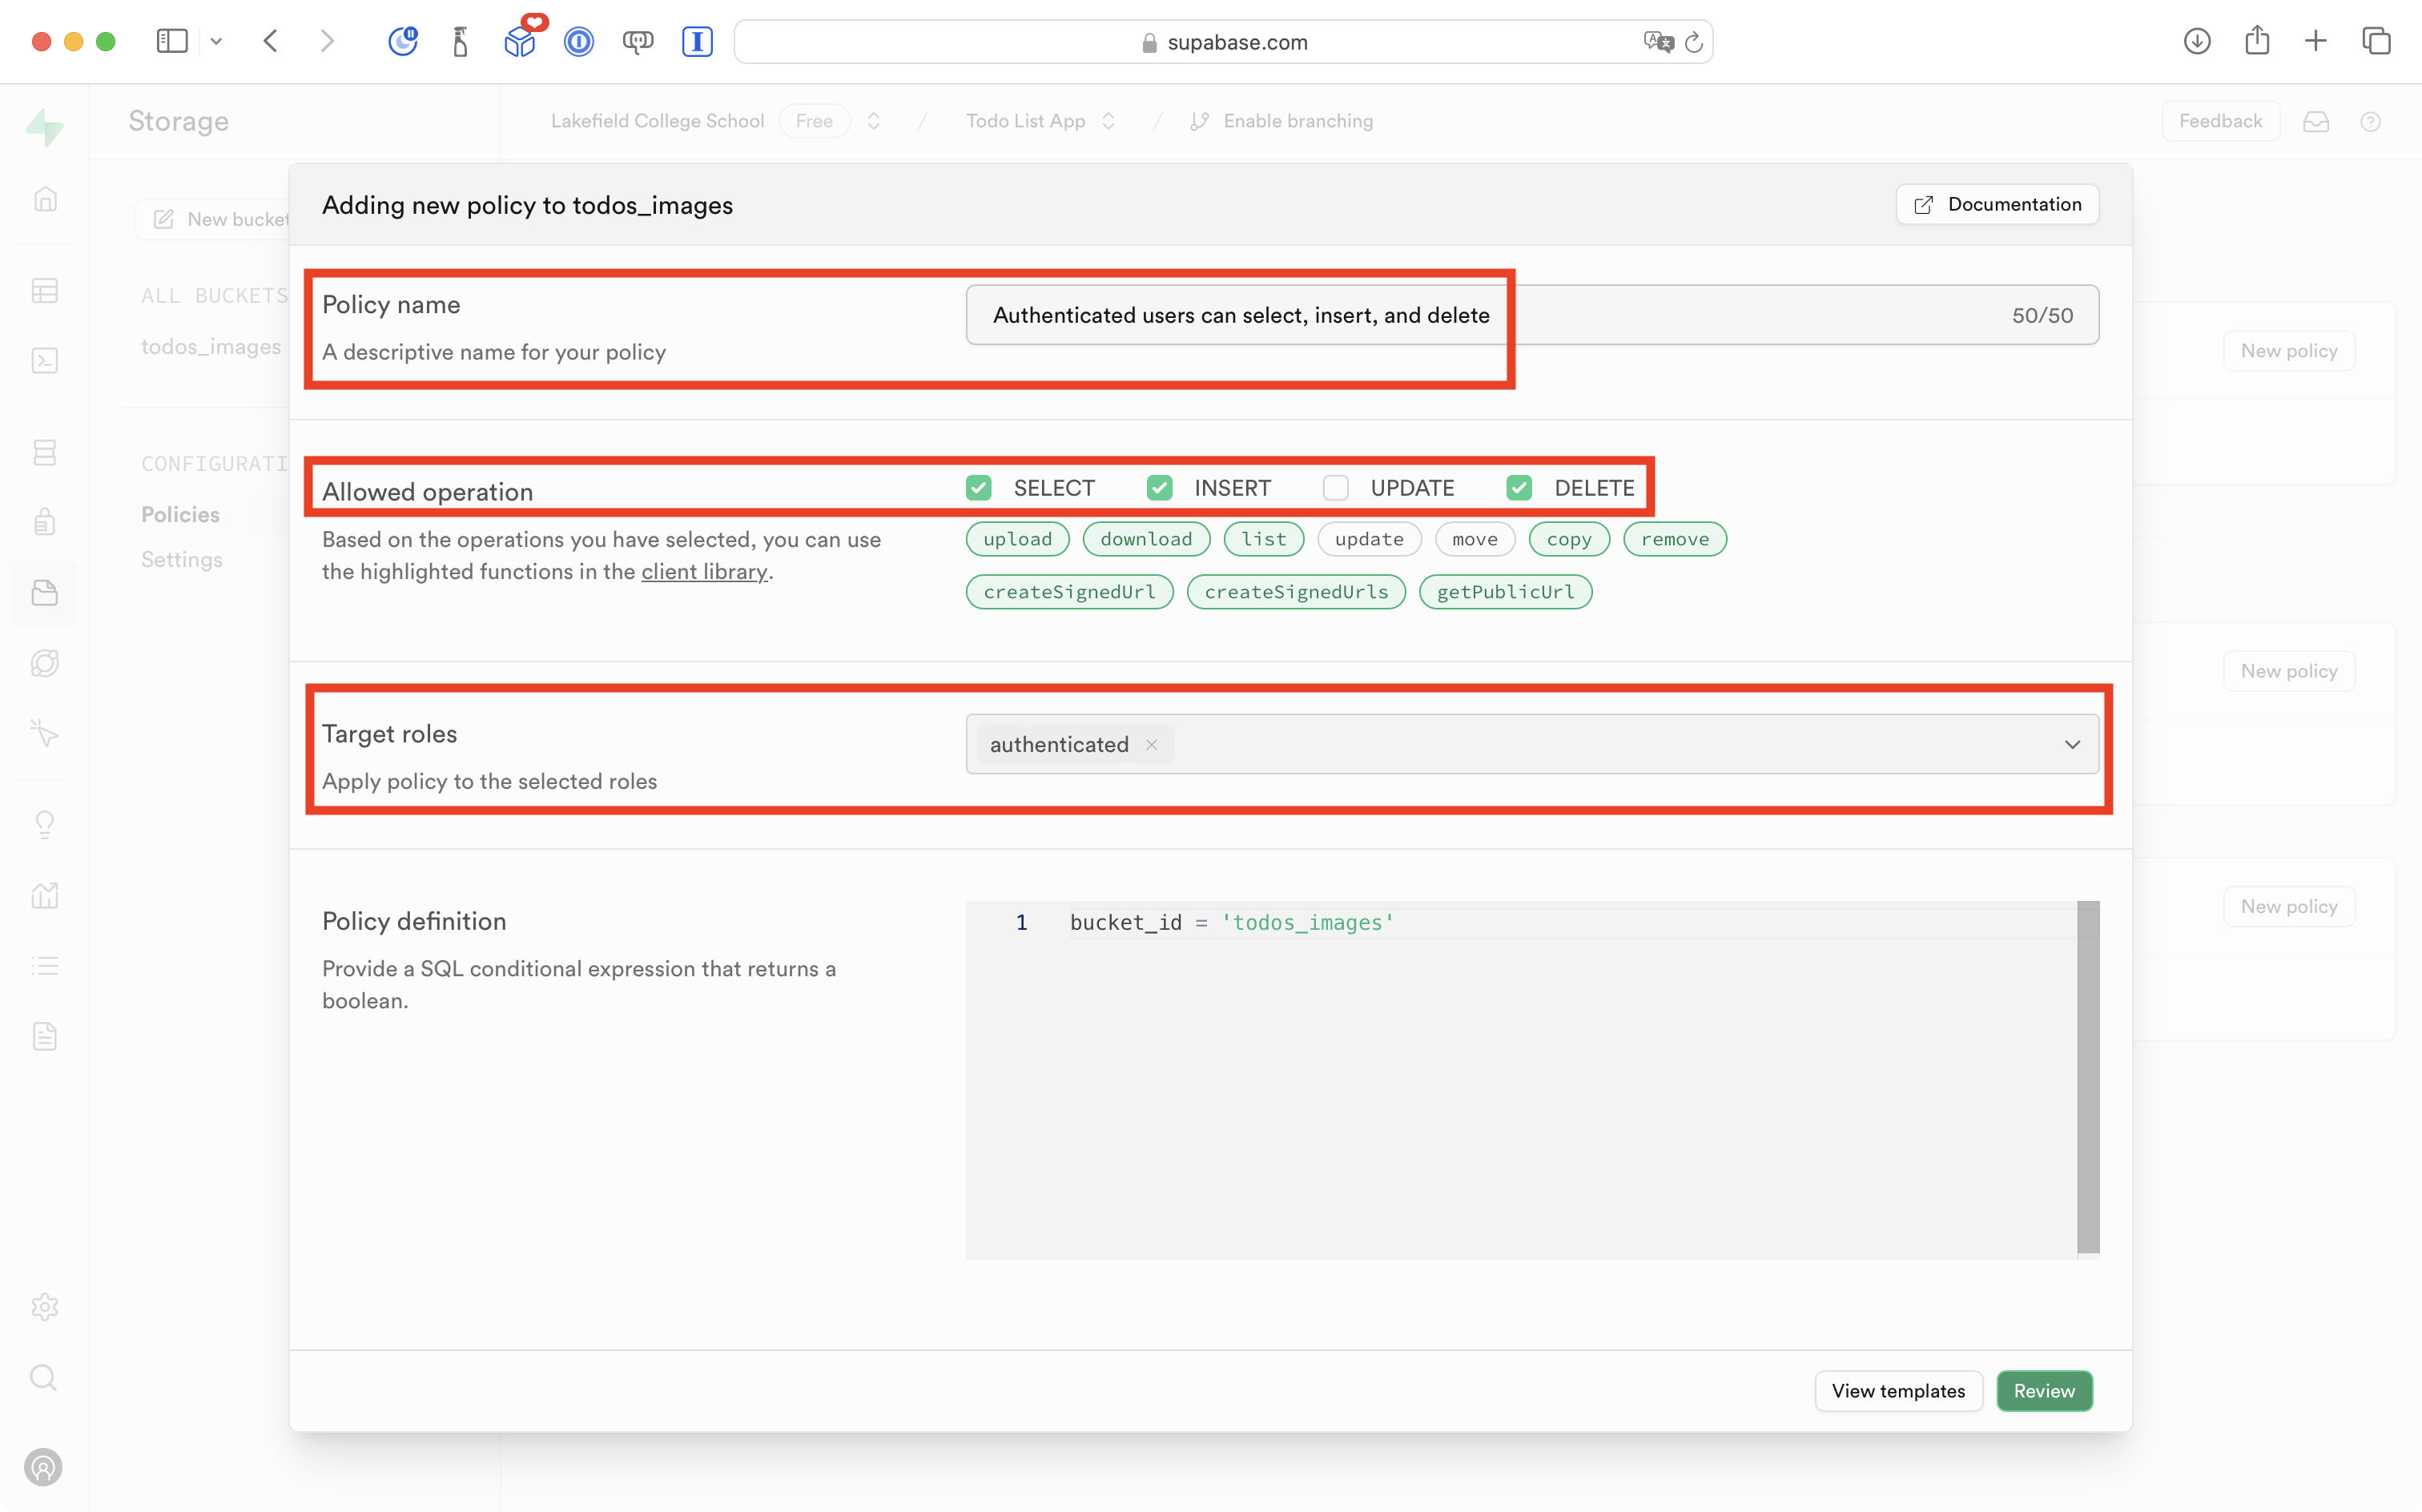Image resolution: width=2422 pixels, height=1512 pixels.
Task: Uncheck the DELETE operation checkbox
Action: pyautogui.click(x=1519, y=488)
